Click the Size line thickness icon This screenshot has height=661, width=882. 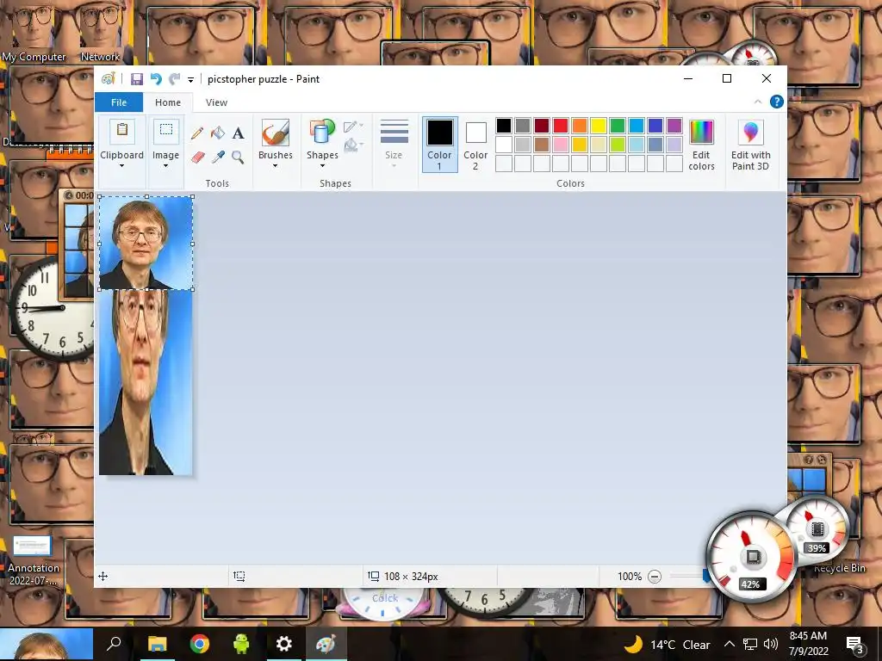click(x=394, y=133)
